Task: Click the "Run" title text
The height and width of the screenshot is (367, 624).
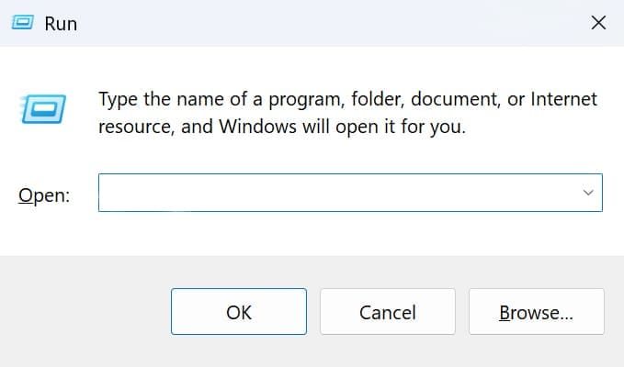Action: (x=61, y=24)
